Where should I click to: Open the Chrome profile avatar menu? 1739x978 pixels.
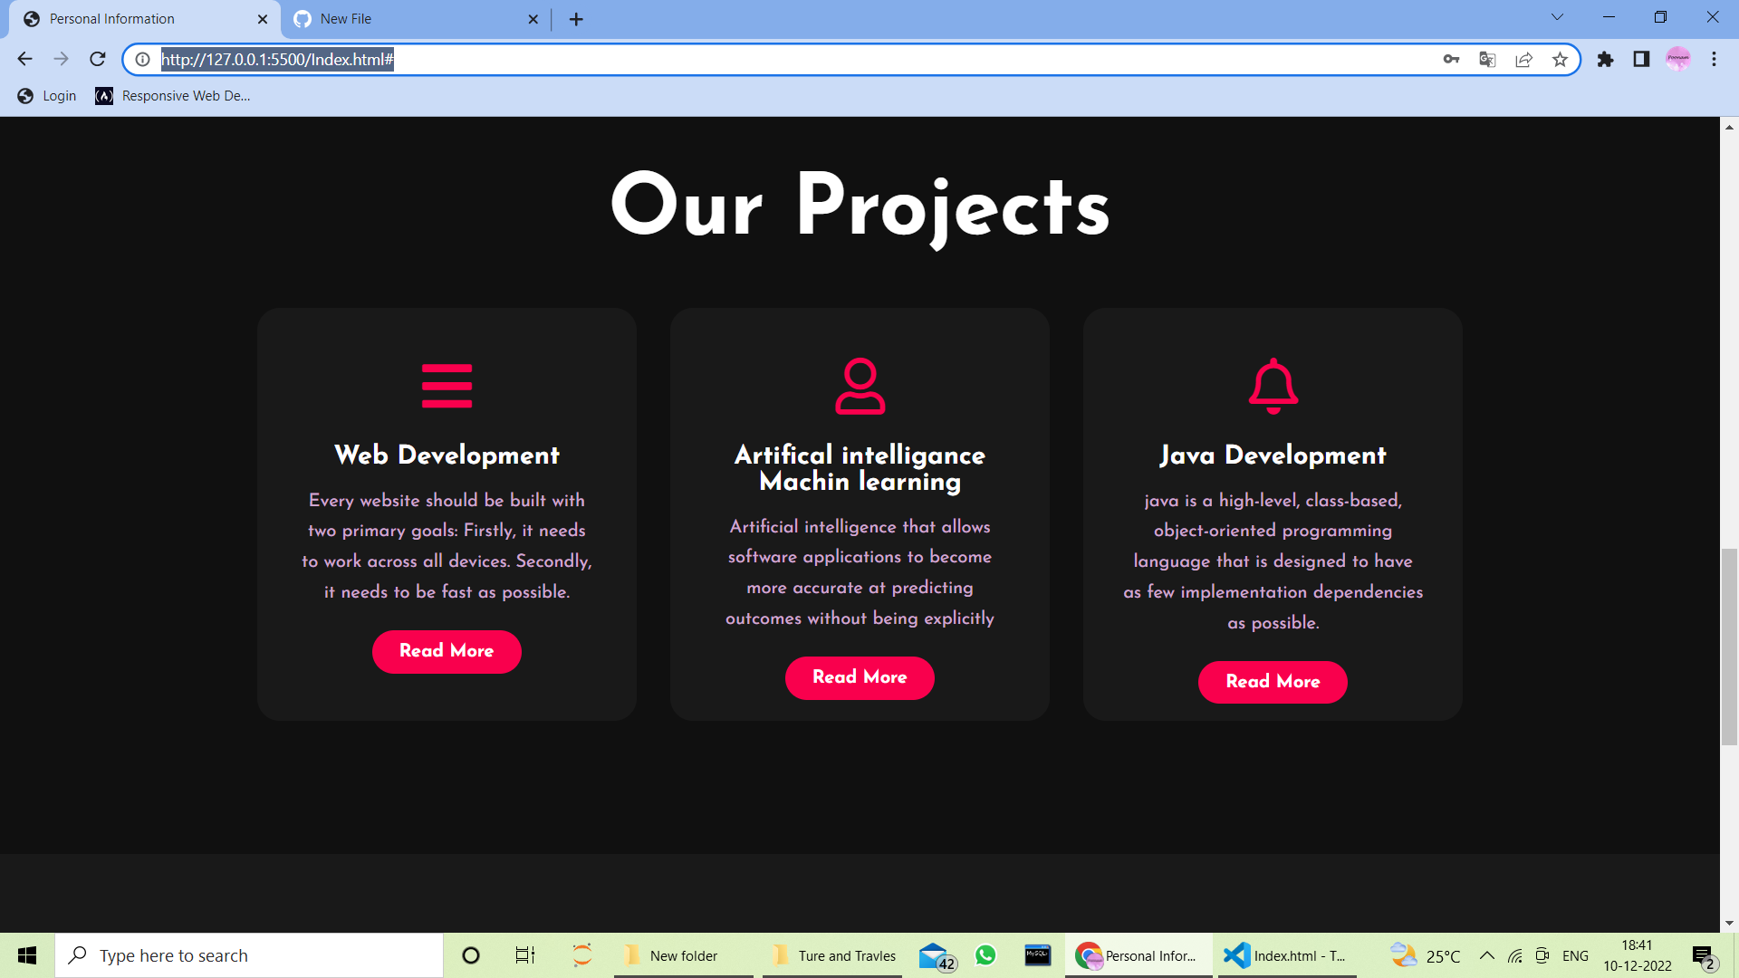[x=1679, y=59]
